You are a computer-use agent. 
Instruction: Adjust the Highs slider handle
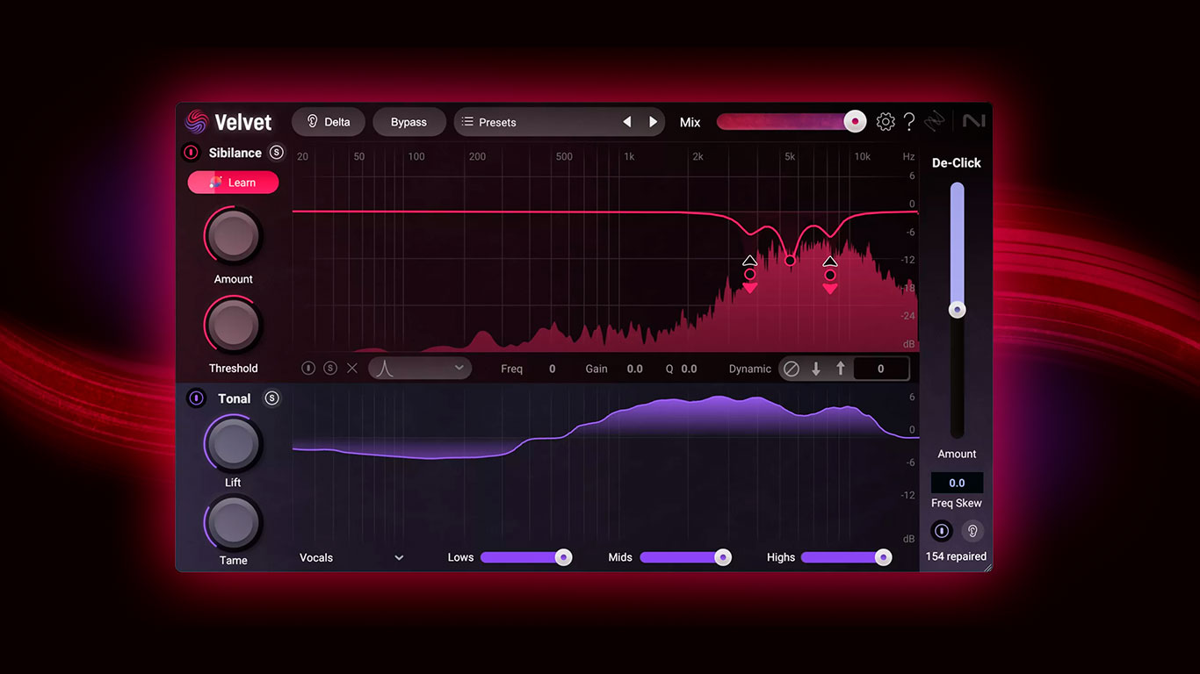point(884,557)
